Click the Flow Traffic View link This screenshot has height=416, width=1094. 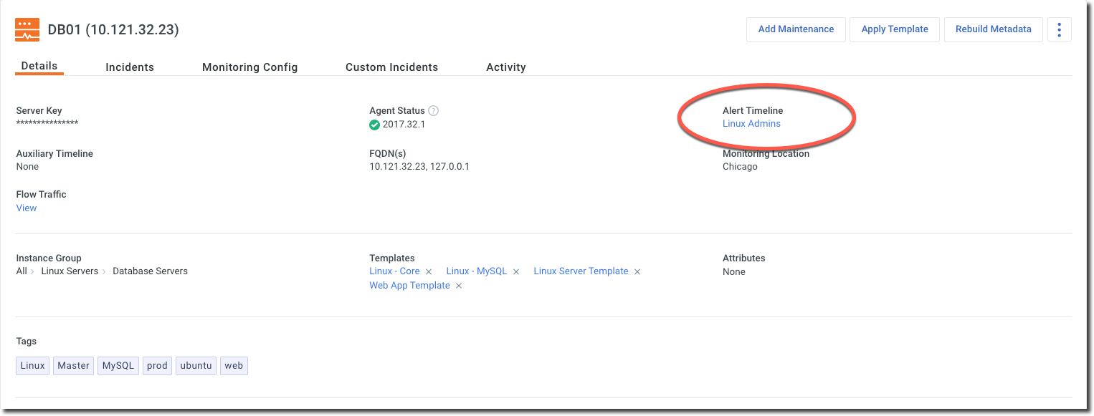click(x=27, y=208)
